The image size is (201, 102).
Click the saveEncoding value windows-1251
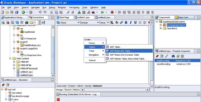pos(183,64)
